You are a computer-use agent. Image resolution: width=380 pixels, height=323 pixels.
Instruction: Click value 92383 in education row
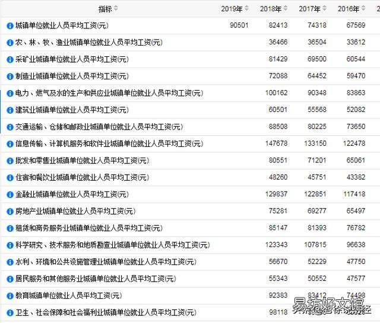(278, 295)
